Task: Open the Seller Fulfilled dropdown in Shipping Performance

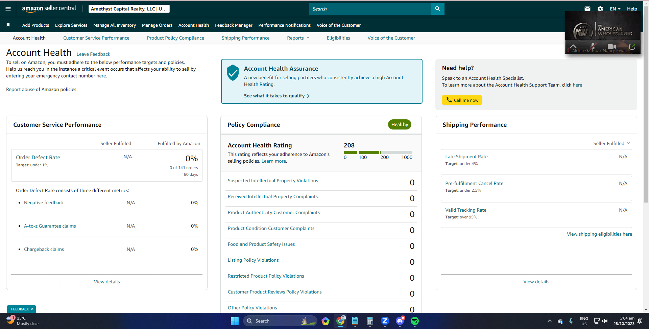Action: tap(611, 143)
